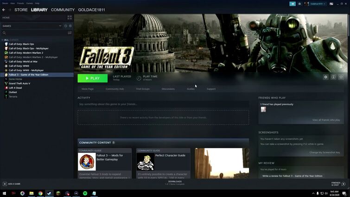
Task: Click Change My Screenshot Key
Action: [x=325, y=153]
